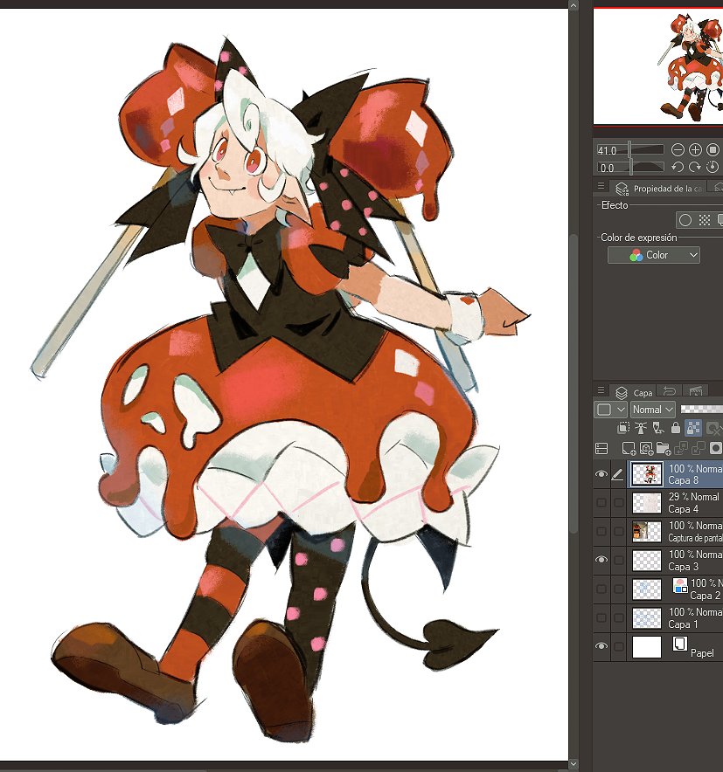Hide Capa 3 layer eye icon
Viewport: 723px width, 772px height.
tap(601, 560)
